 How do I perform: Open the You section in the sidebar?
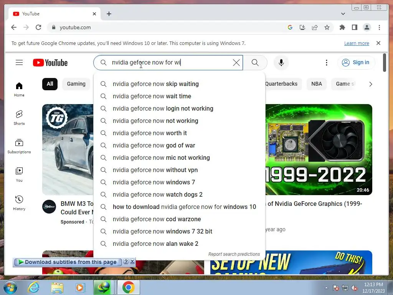[19, 175]
